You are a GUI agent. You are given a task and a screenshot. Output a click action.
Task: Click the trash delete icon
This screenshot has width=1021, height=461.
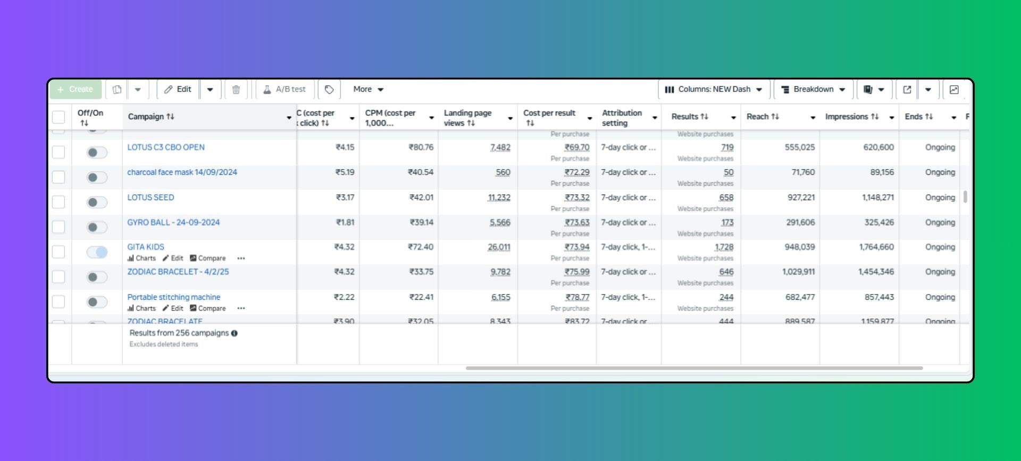(x=236, y=89)
